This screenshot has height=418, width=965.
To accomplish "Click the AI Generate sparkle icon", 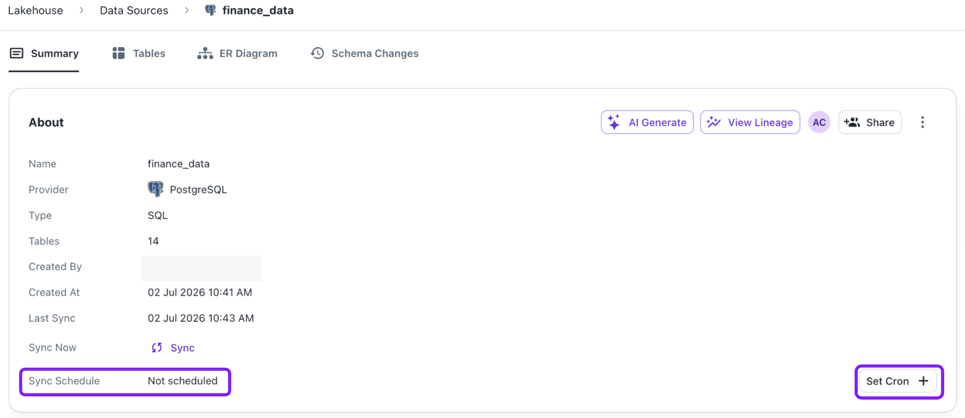I will pos(614,122).
